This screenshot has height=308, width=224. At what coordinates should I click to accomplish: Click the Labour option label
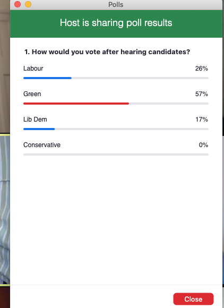(x=33, y=69)
